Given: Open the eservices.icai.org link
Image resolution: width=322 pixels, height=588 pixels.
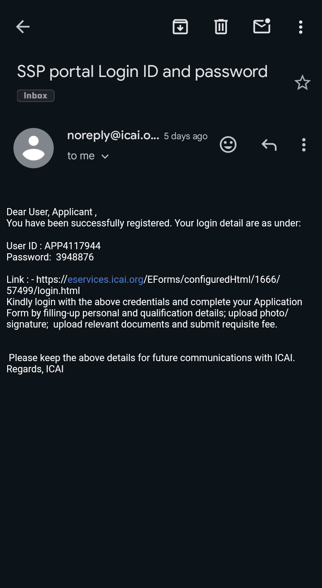Looking at the screenshot, I should click(105, 280).
